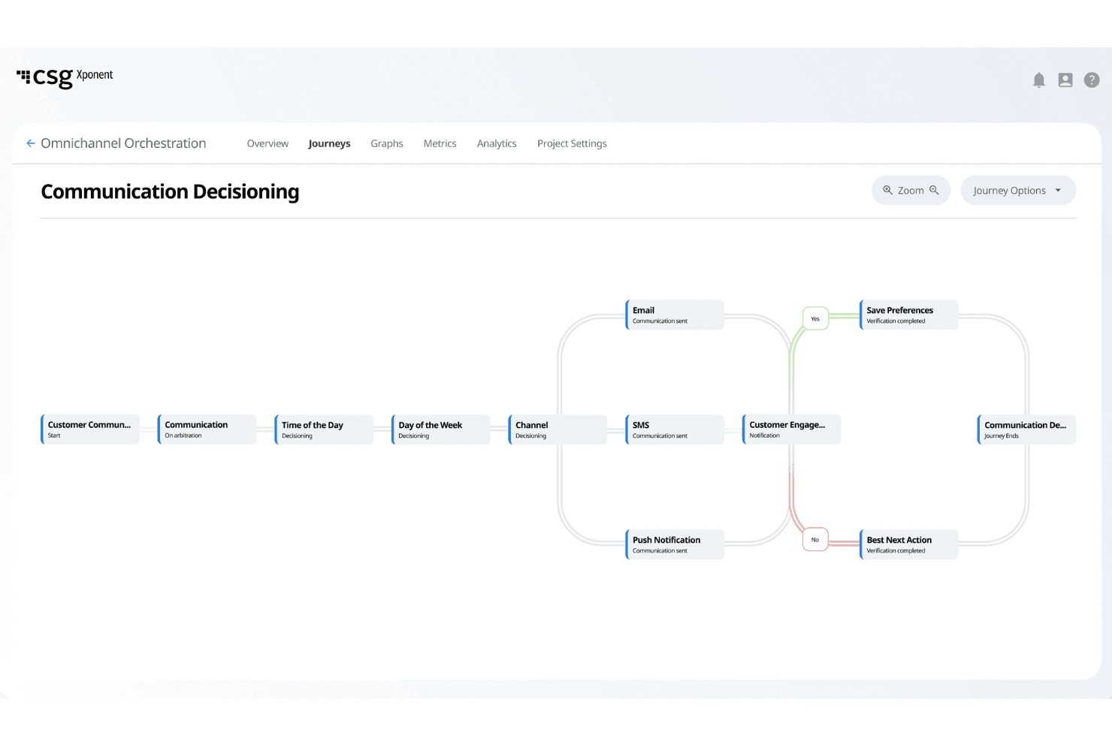The height and width of the screenshot is (741, 1112).
Task: Click the Email Communication sent node
Action: [x=675, y=315]
